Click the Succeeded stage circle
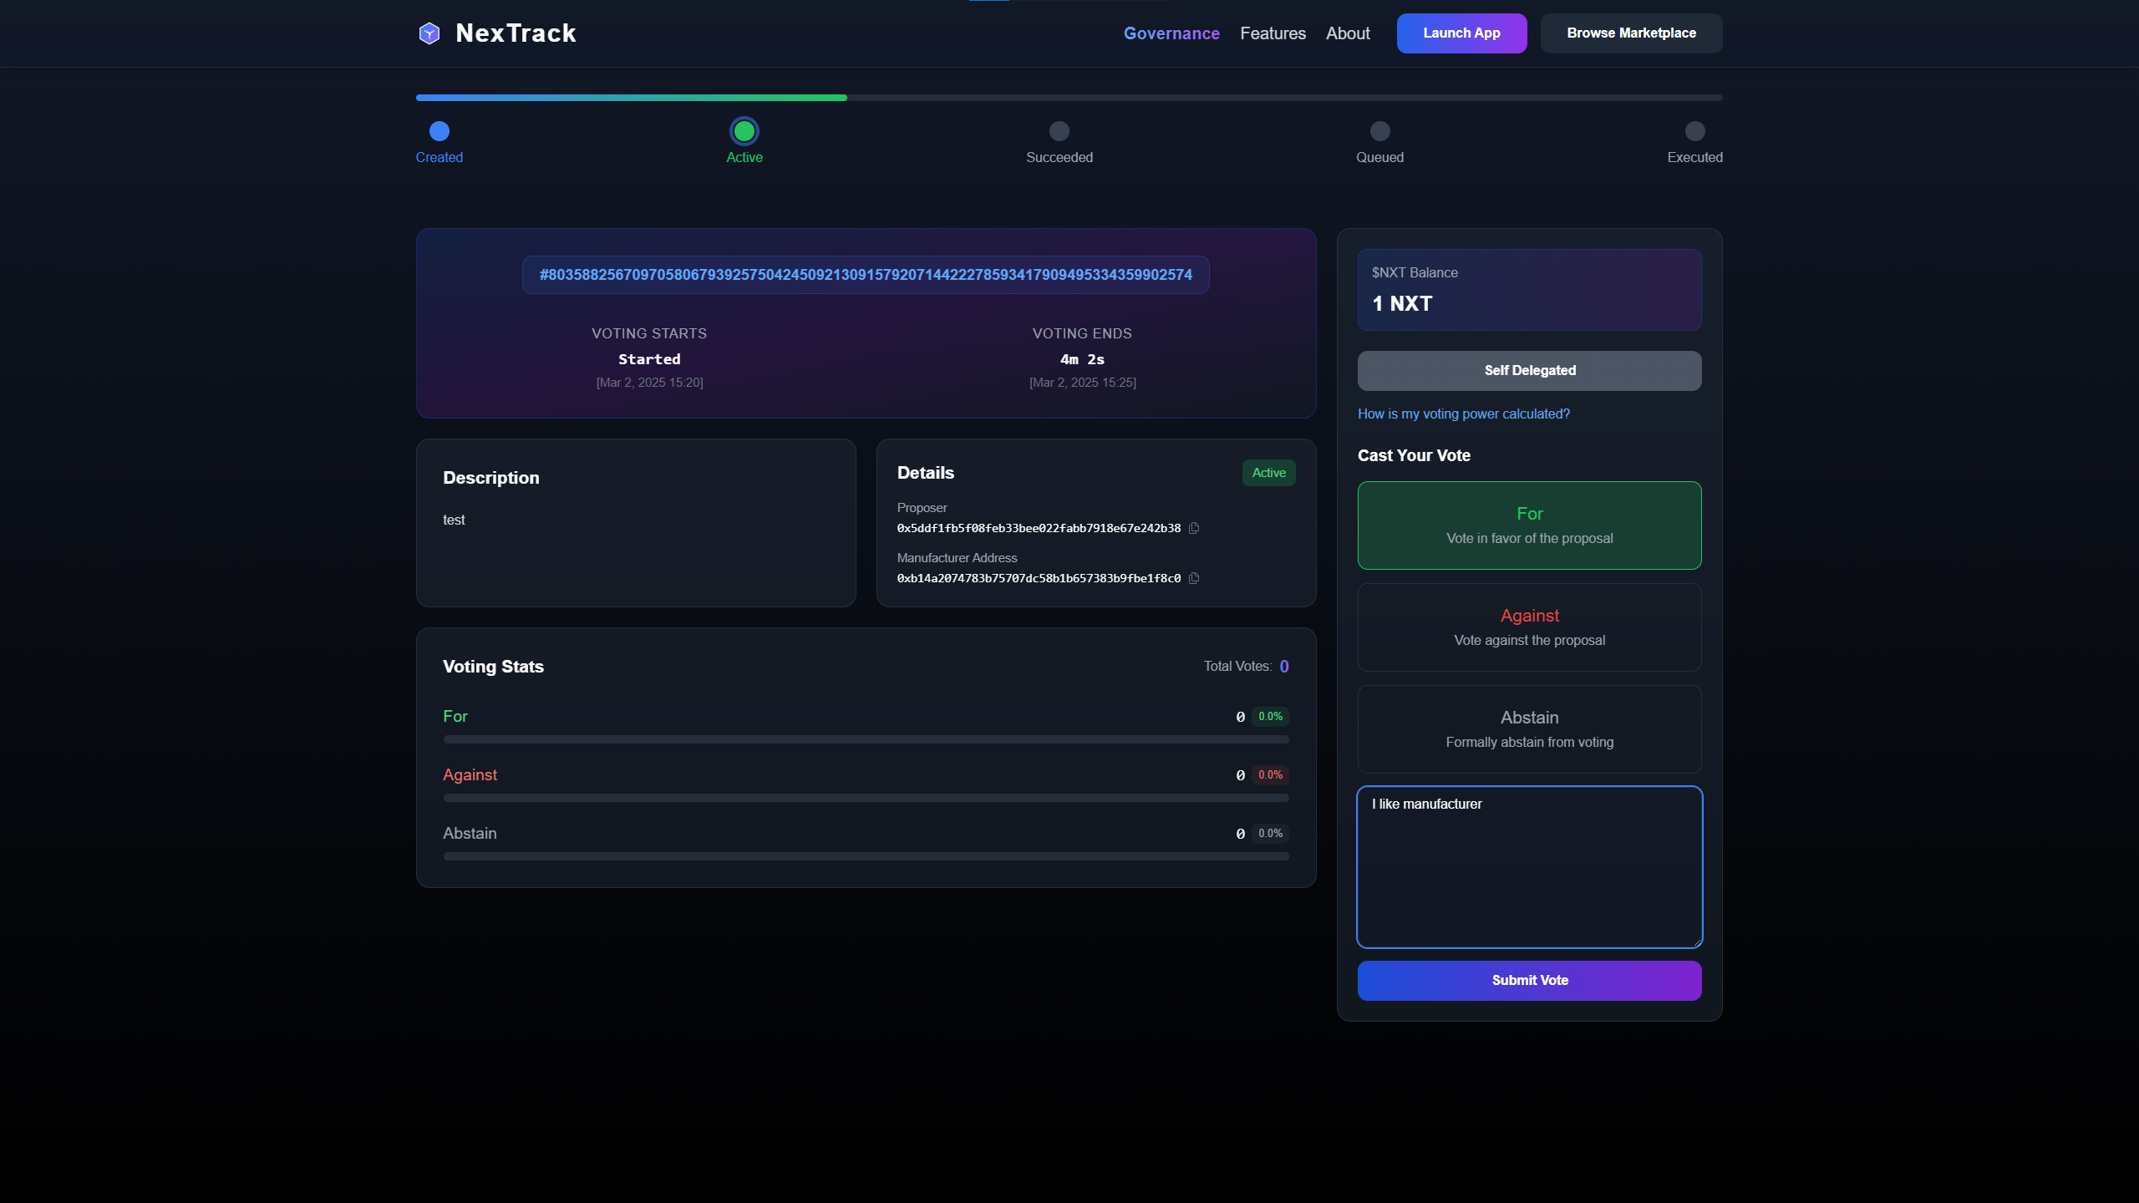The width and height of the screenshot is (2139, 1203). [1059, 131]
